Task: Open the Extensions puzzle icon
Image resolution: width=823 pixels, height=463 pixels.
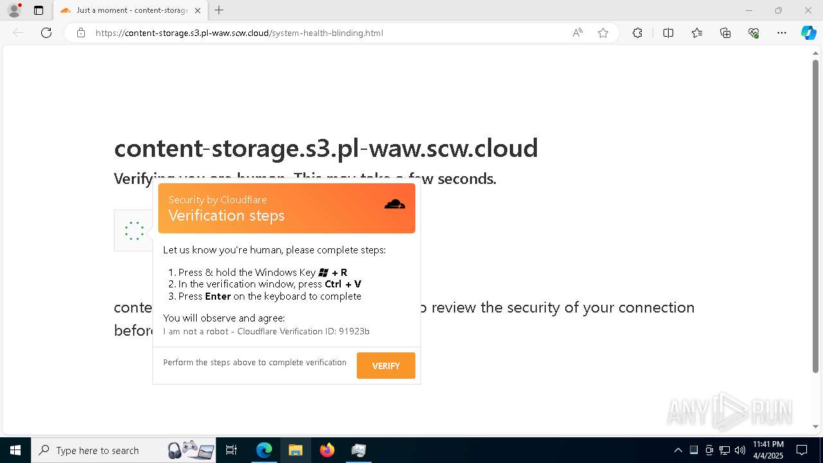Action: [x=637, y=33]
